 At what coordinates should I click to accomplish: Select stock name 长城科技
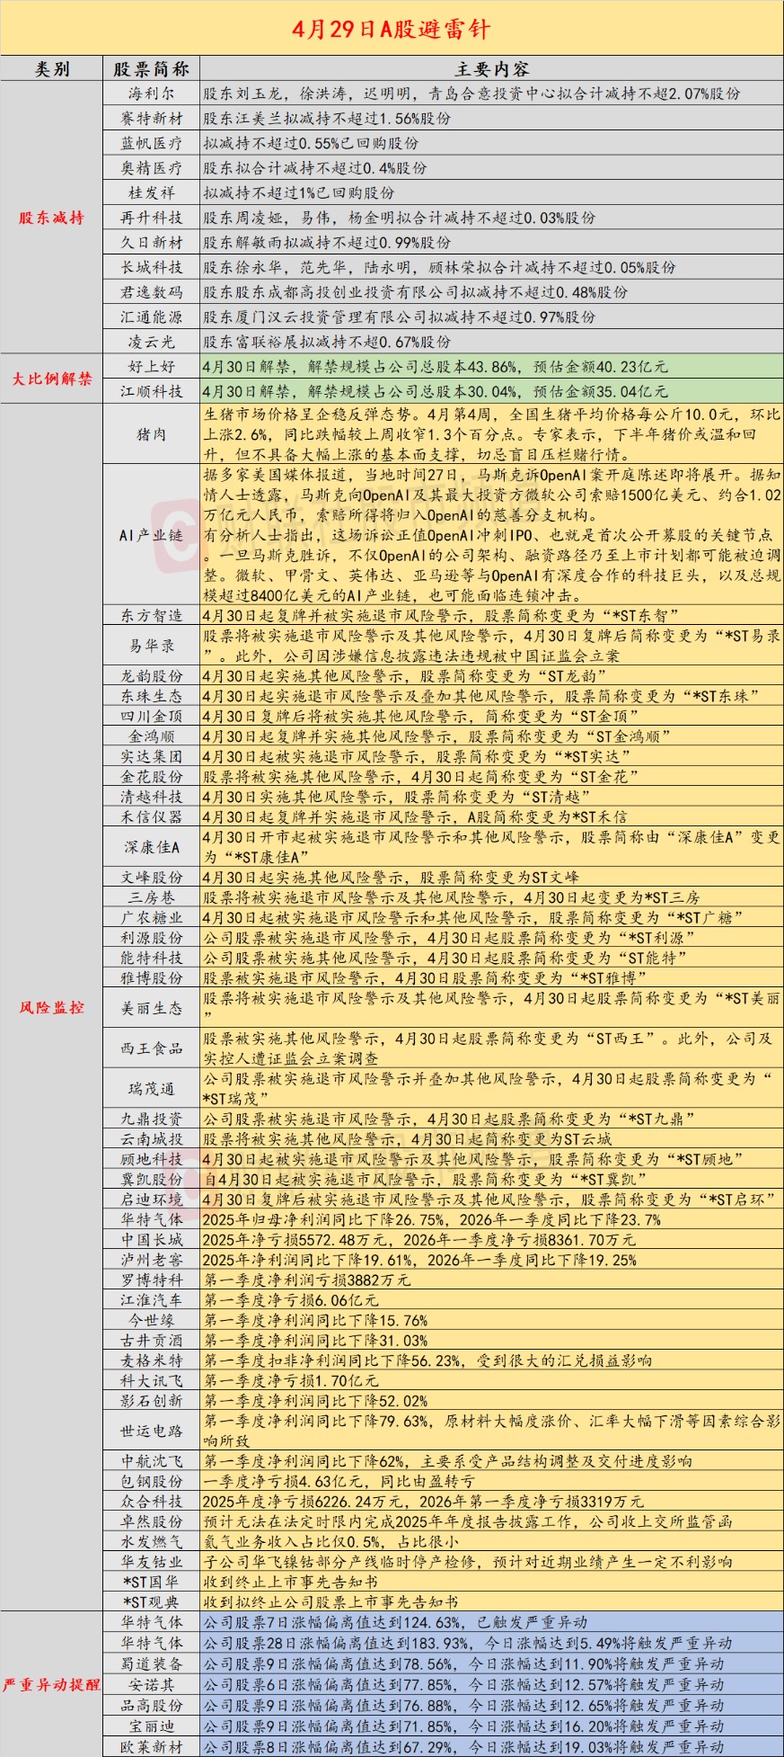152,267
